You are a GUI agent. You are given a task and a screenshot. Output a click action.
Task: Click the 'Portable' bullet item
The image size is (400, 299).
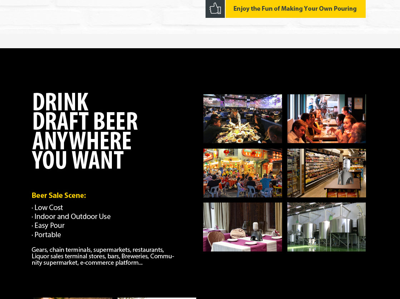coord(48,235)
